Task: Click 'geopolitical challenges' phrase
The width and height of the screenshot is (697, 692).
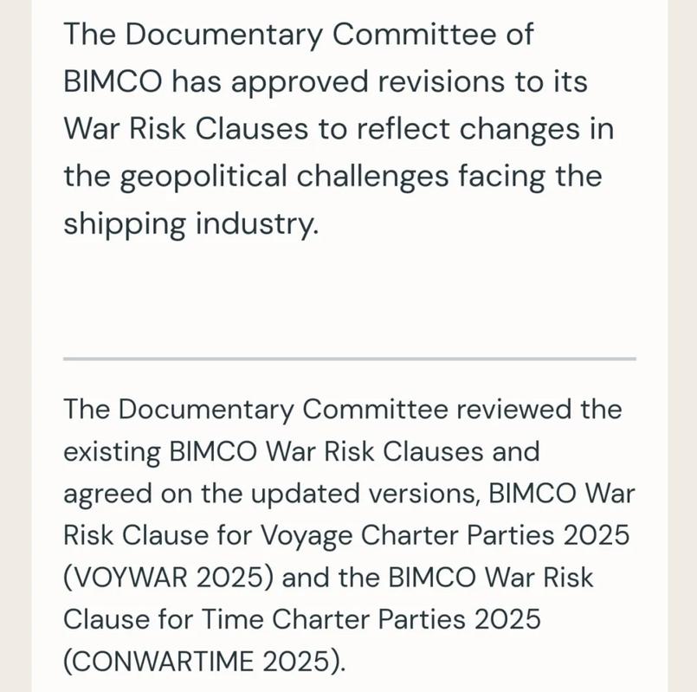Action: coord(285,177)
